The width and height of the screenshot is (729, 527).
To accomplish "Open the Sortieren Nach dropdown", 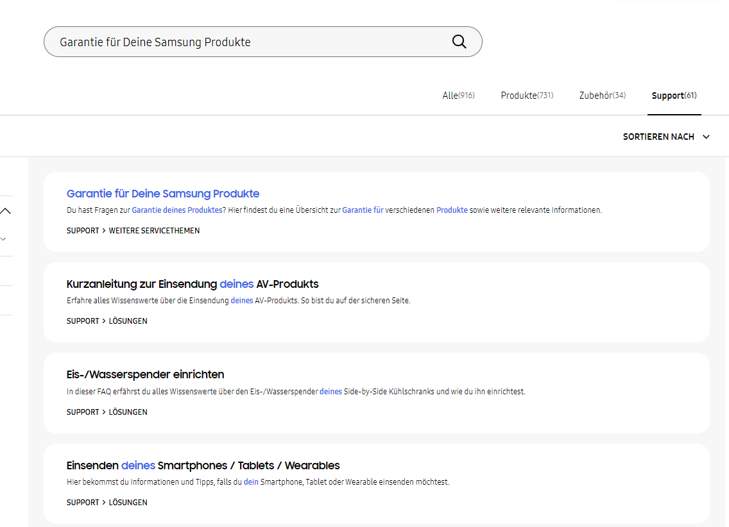I will pos(666,137).
